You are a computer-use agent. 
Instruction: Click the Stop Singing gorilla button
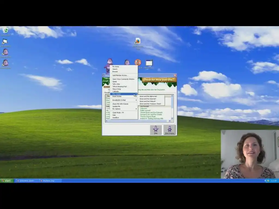tap(169, 130)
